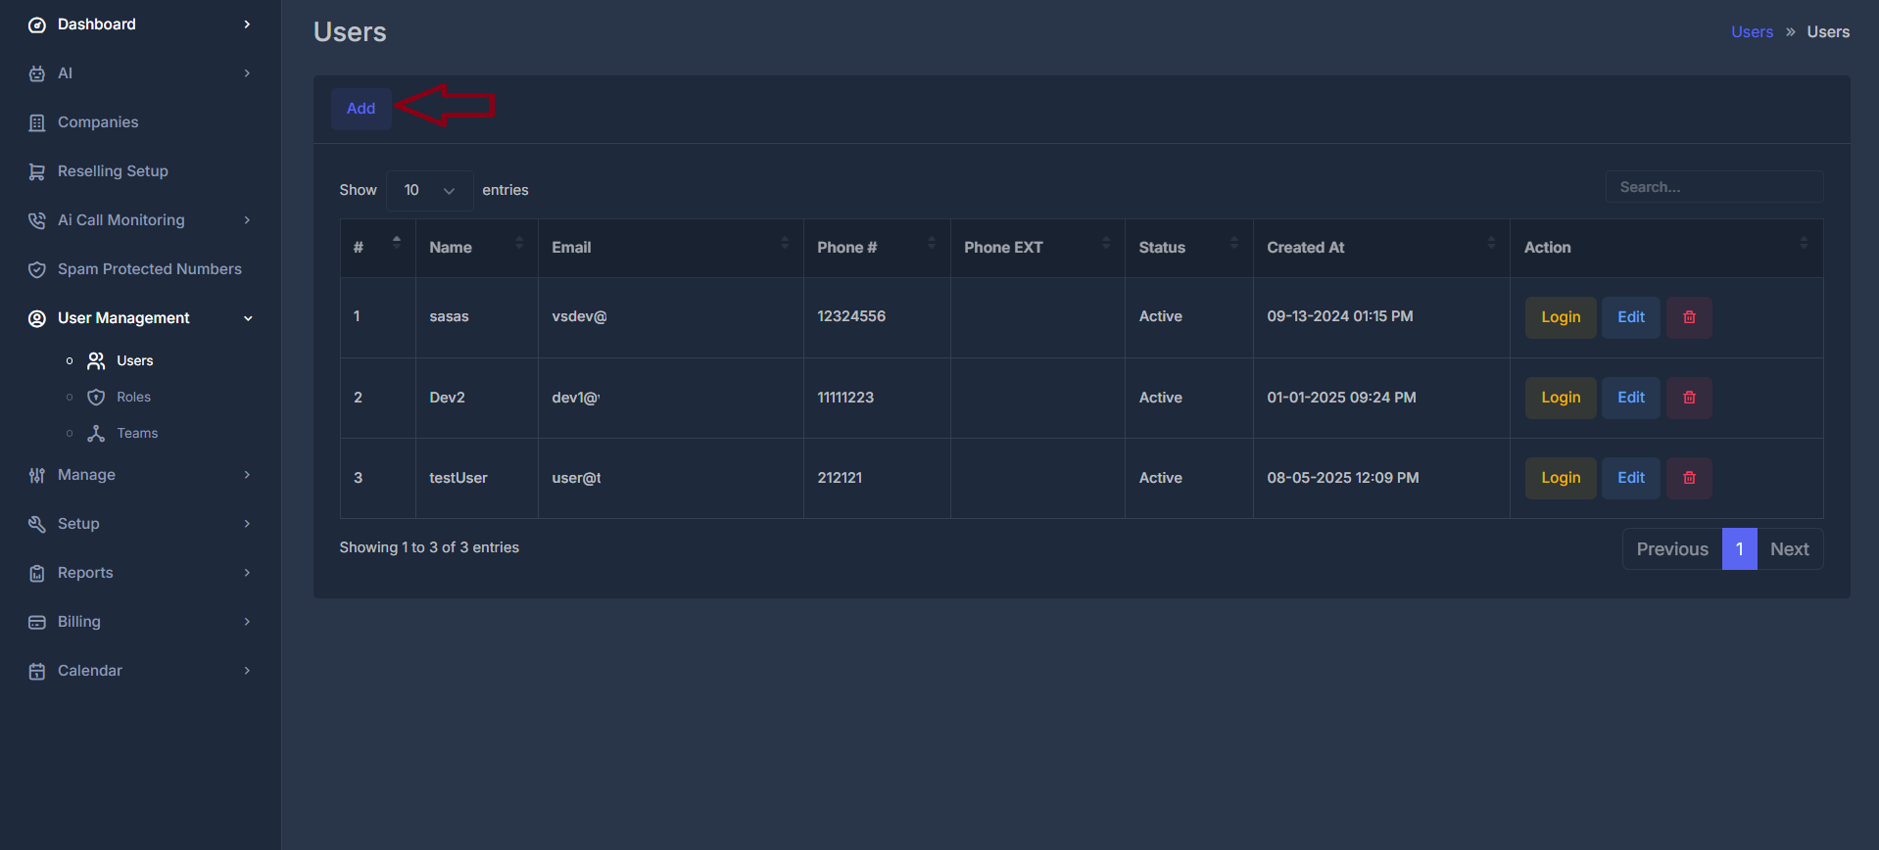The width and height of the screenshot is (1879, 850).
Task: Click the Roles shield icon in submenu
Action: pos(96,397)
